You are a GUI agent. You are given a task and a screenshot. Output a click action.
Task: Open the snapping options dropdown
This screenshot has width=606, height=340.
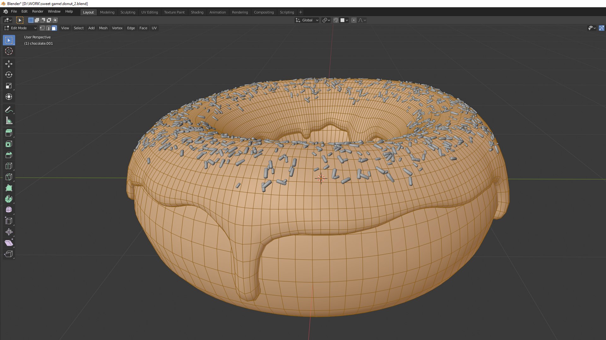[x=344, y=20]
